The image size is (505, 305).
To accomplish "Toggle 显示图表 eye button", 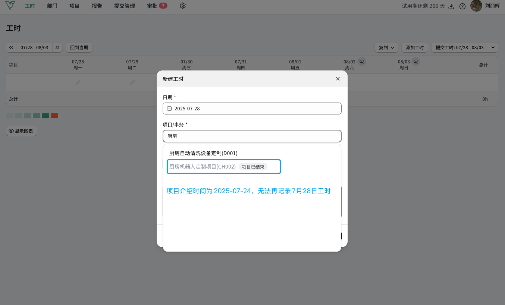I will [x=22, y=131].
